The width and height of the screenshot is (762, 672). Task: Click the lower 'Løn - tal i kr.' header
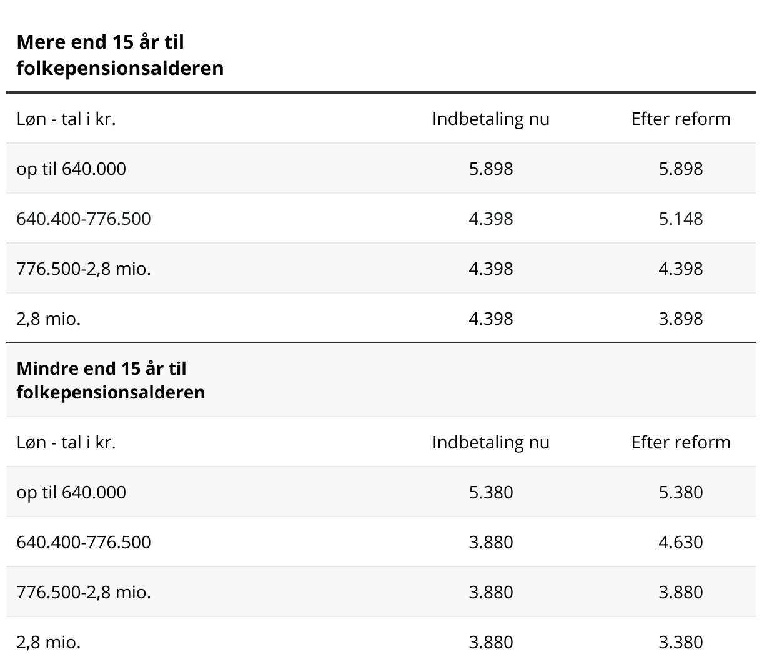pyautogui.click(x=66, y=442)
